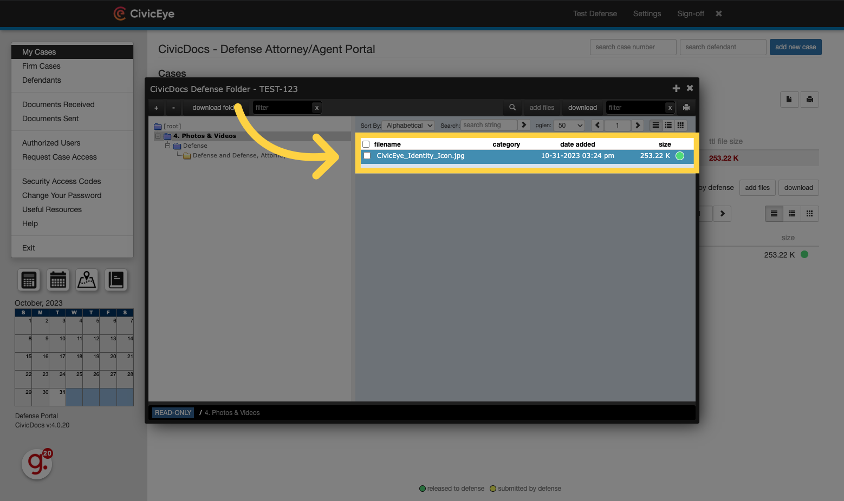
Task: Select background page bulleted list view icon
Action: tap(792, 214)
